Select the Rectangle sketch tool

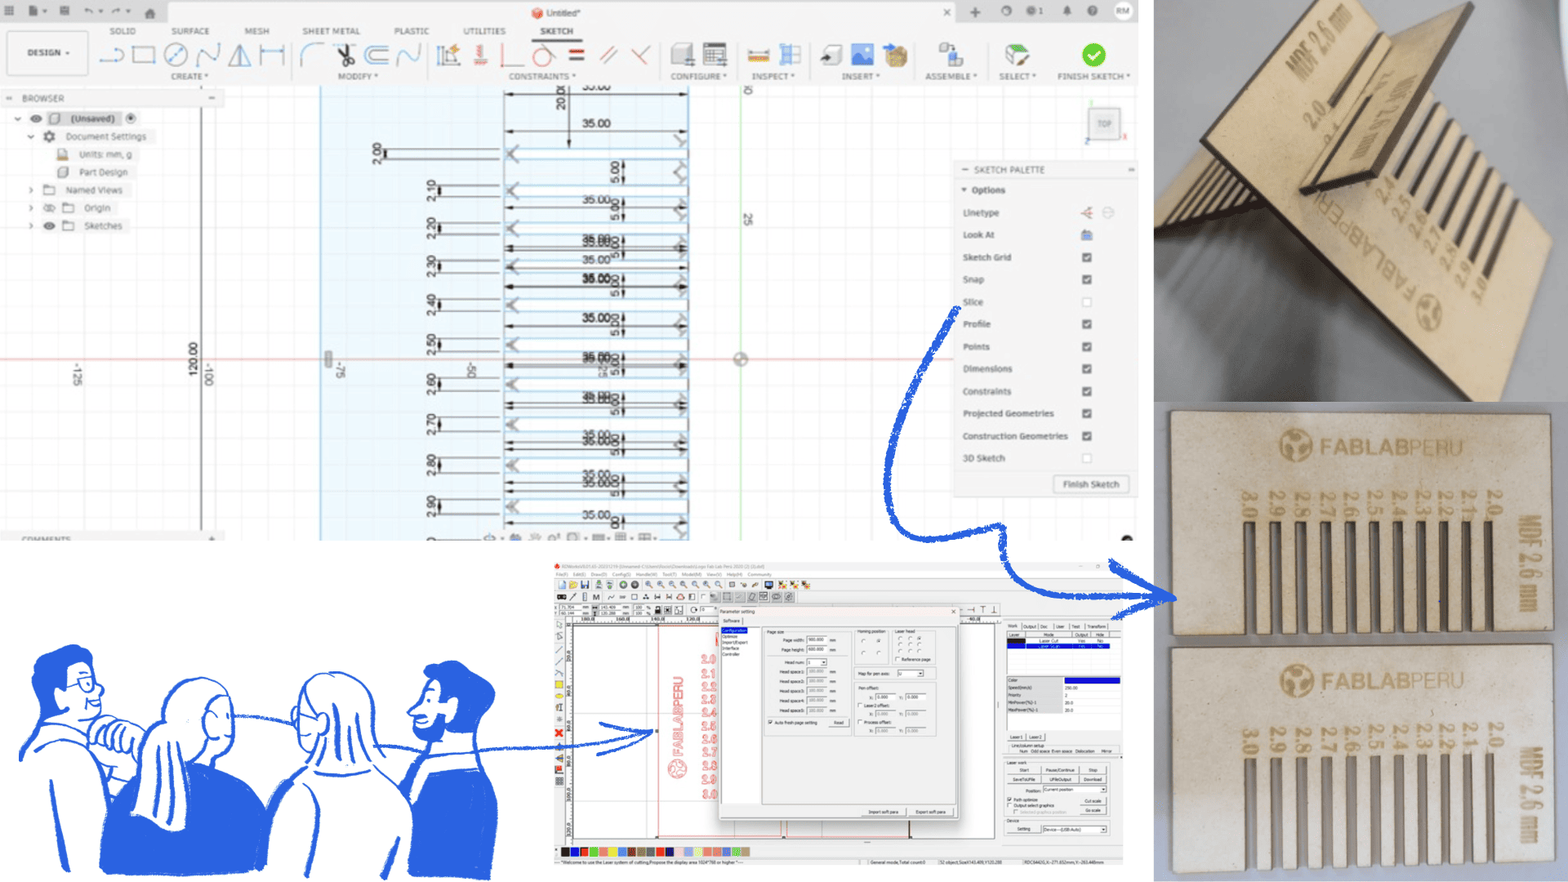click(144, 55)
